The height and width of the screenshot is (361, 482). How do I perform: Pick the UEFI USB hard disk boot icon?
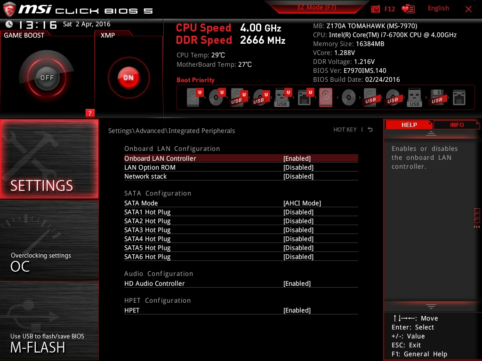[x=239, y=97]
